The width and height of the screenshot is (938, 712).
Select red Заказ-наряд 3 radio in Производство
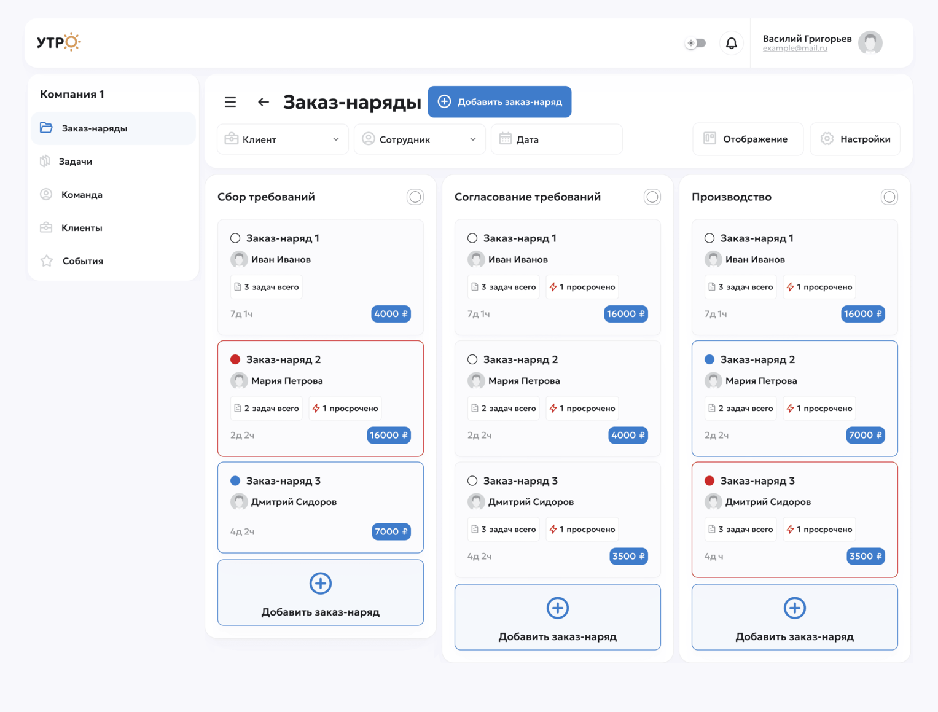pos(709,481)
